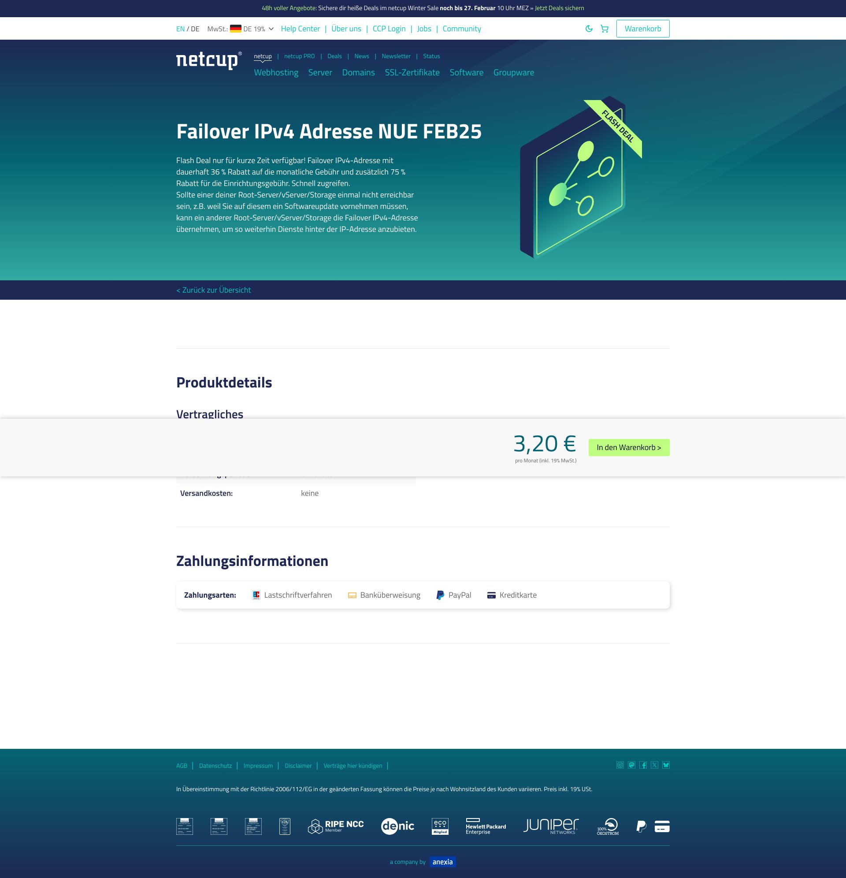The image size is (846, 878).
Task: Click the RIPE NCC Member logo
Action: coord(336,826)
